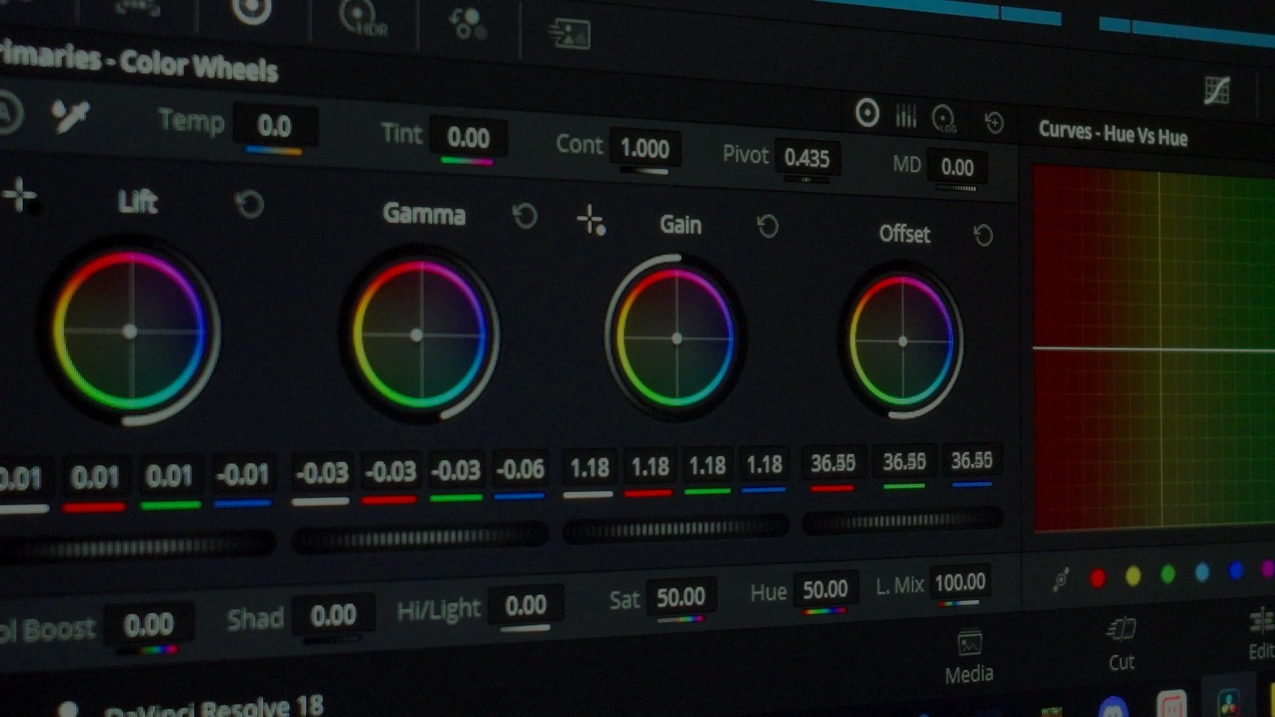Open the Cut page
This screenshot has height=717, width=1275.
tap(1122, 645)
